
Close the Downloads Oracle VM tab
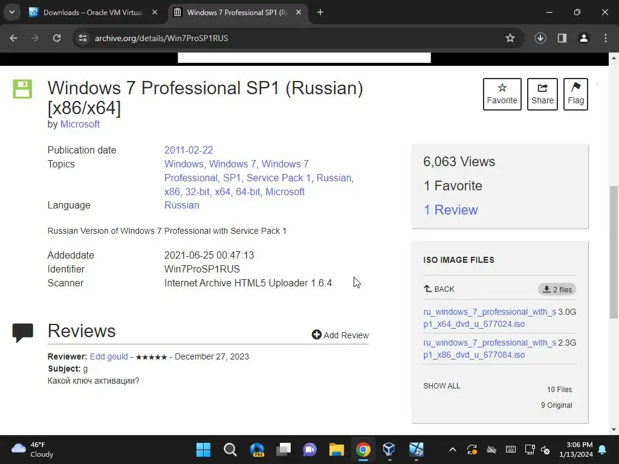pos(155,12)
